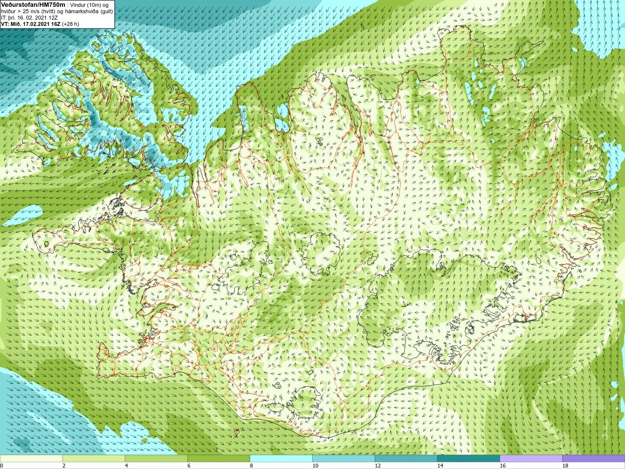The width and height of the screenshot is (625, 469).
Task: Click the '(+28 h)' forecast offset text
Action: [70, 24]
